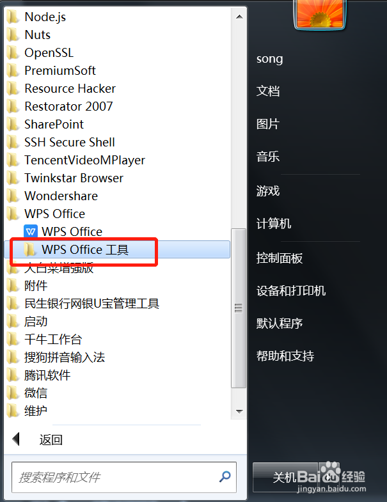Image resolution: width=387 pixels, height=502 pixels.
Task: Click the 搜索程序和文件 search box
Action: pos(124,477)
